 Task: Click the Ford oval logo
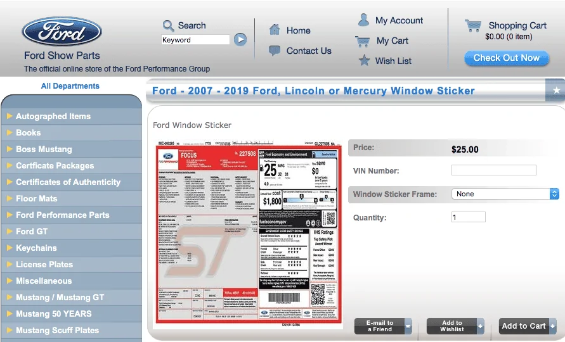tap(62, 32)
